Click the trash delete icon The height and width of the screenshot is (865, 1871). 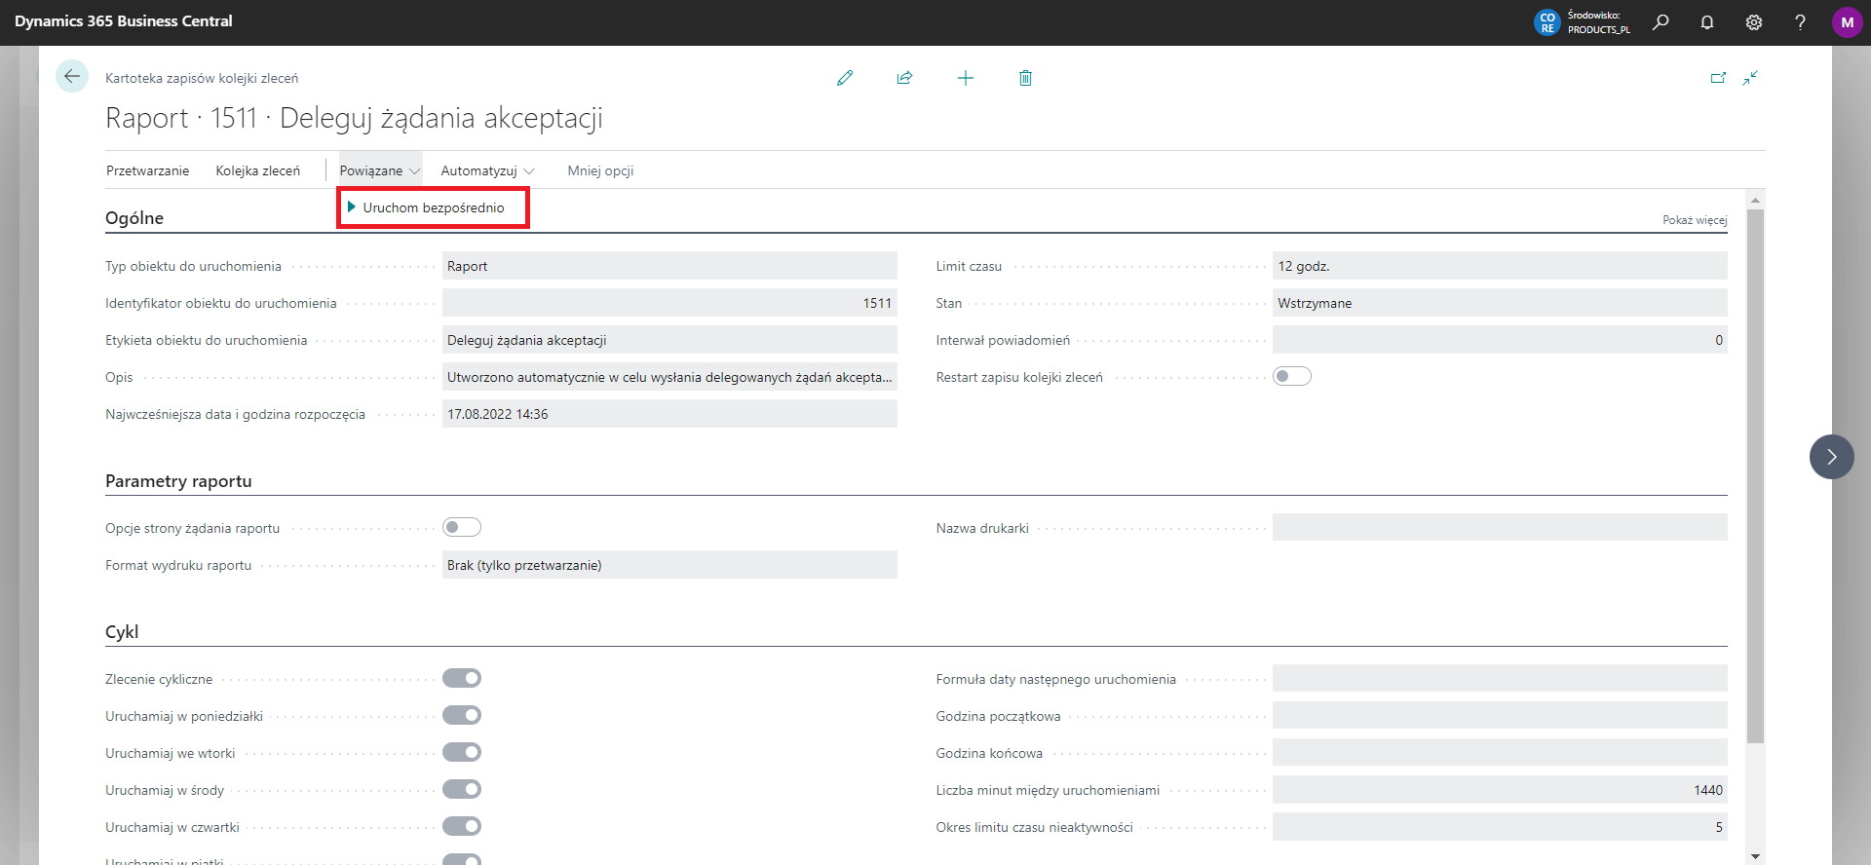[1025, 78]
